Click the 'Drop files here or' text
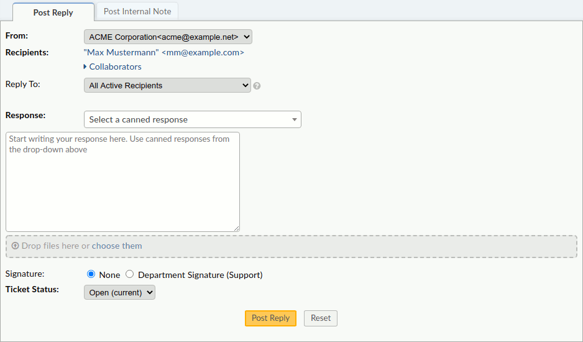Image resolution: width=583 pixels, height=342 pixels. tap(56, 246)
